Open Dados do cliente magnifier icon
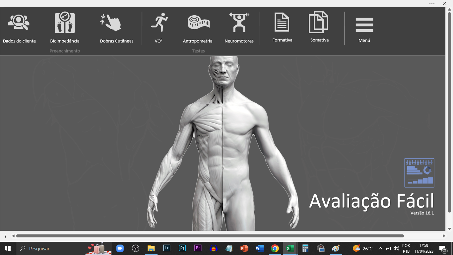Screen dimensions: 453x255 (x=19, y=23)
